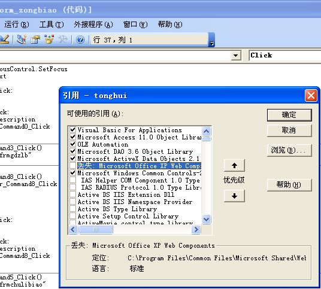The height and width of the screenshot is (289, 321).
Task: Uncheck Microsoft DAO 3.6 Object Library
Action: pos(72,151)
